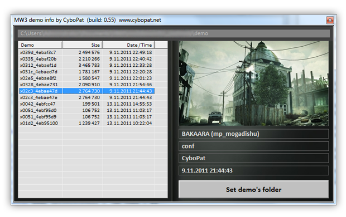346x217 pixels.
Task: Click the demo folder path field
Action: pos(174,33)
